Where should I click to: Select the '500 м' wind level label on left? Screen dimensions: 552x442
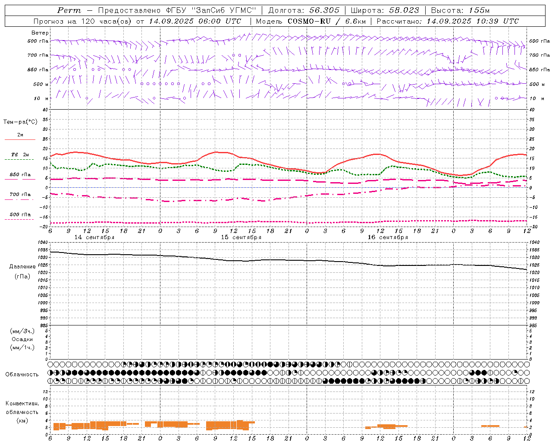point(41,84)
